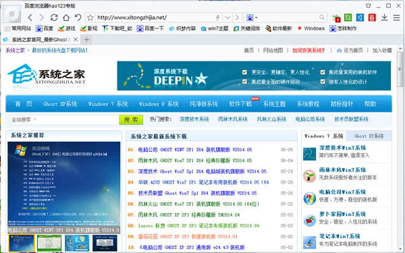Open the 织梦内容 bookmark
Image resolution: width=405 pixels, height=253 pixels.
182,28
